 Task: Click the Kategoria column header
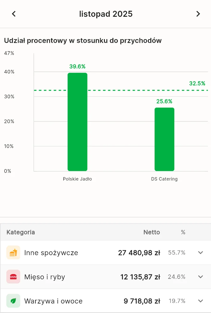(20, 232)
